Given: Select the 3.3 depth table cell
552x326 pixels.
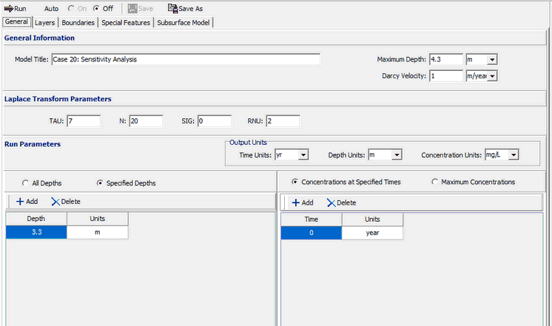Looking at the screenshot, I should coord(36,232).
